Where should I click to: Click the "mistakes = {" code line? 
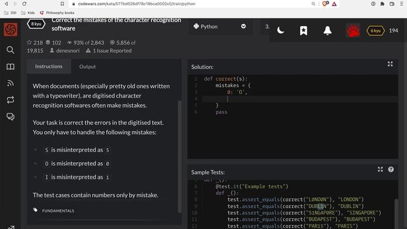[x=233, y=85]
